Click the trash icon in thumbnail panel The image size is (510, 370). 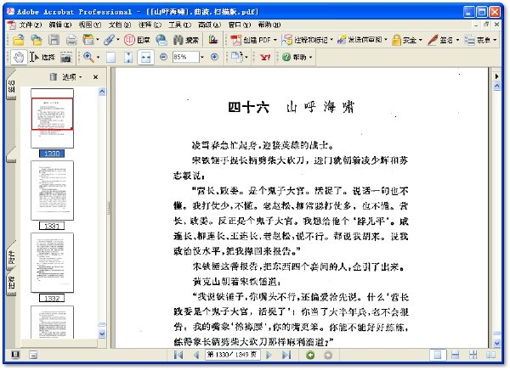click(53, 77)
